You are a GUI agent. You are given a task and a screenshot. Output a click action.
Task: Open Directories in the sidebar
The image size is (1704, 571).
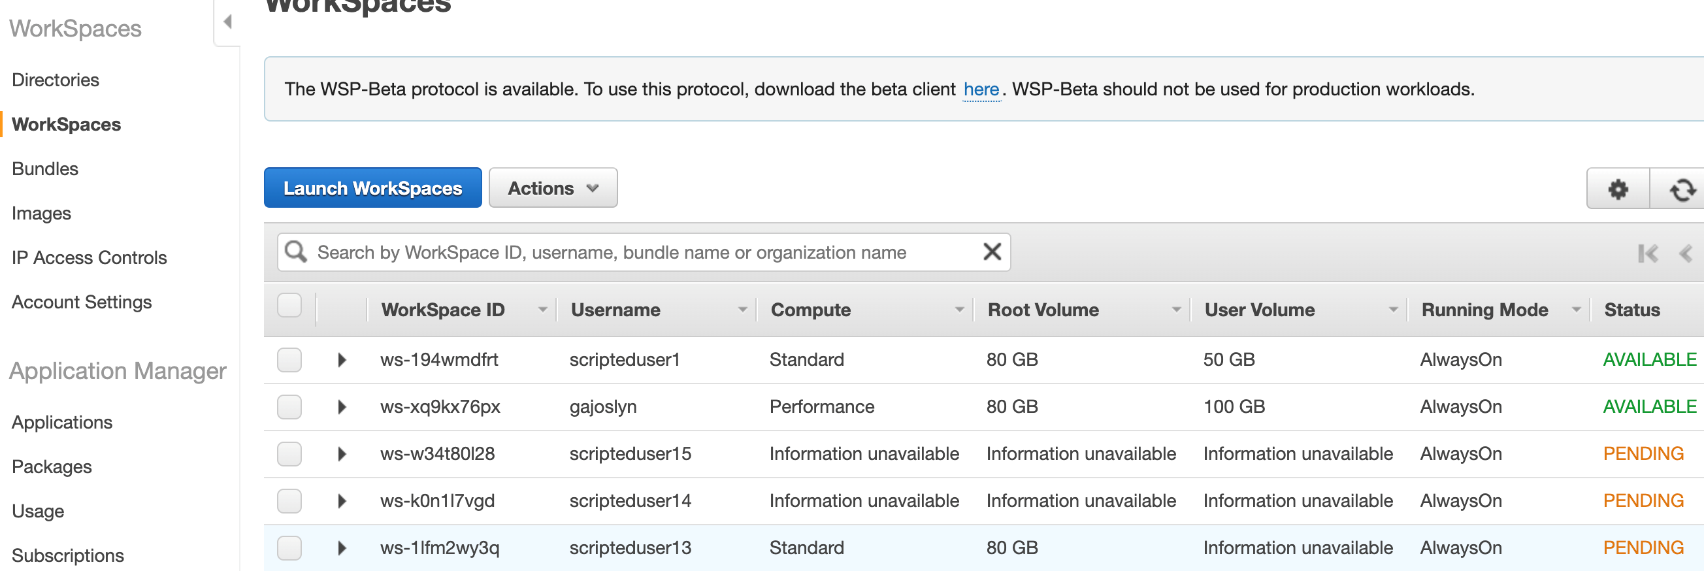[56, 80]
